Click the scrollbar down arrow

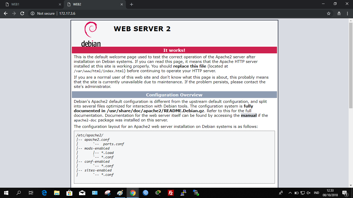tap(351, 185)
